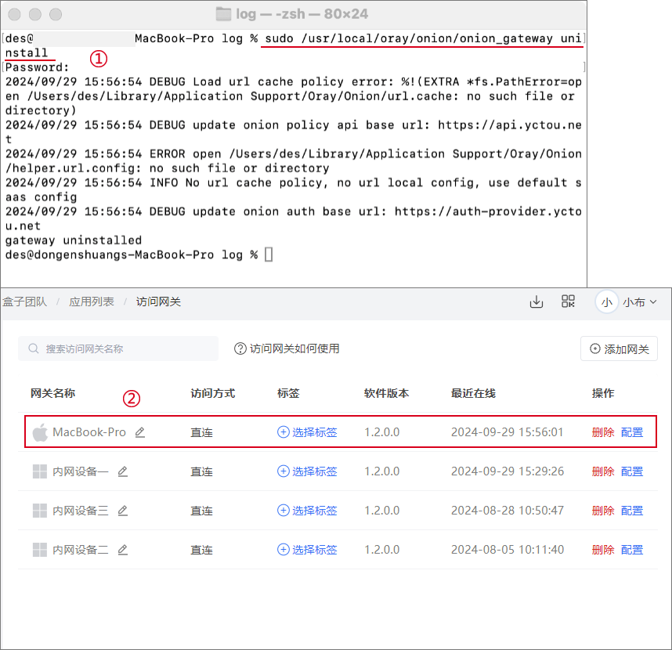Viewport: 672px width, 650px height.
Task: Go to 盒子团队 breadcrumb
Action: [24, 302]
